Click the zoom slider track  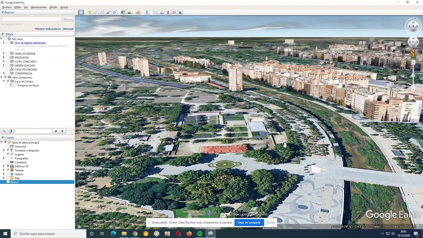(413, 76)
